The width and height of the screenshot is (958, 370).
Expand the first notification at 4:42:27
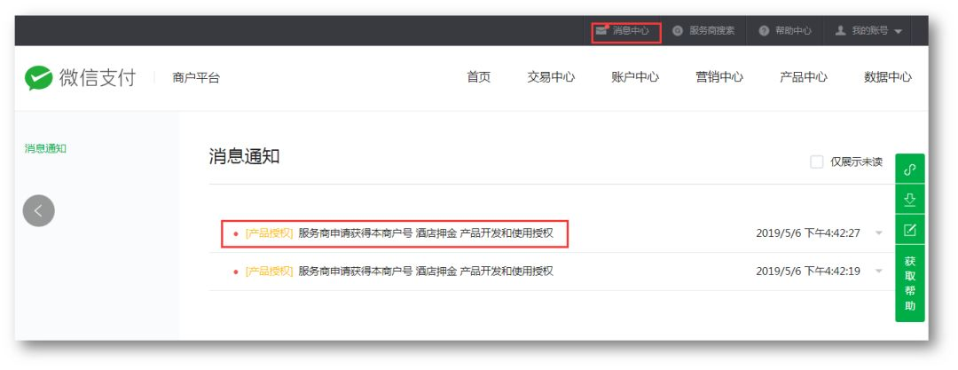point(878,233)
